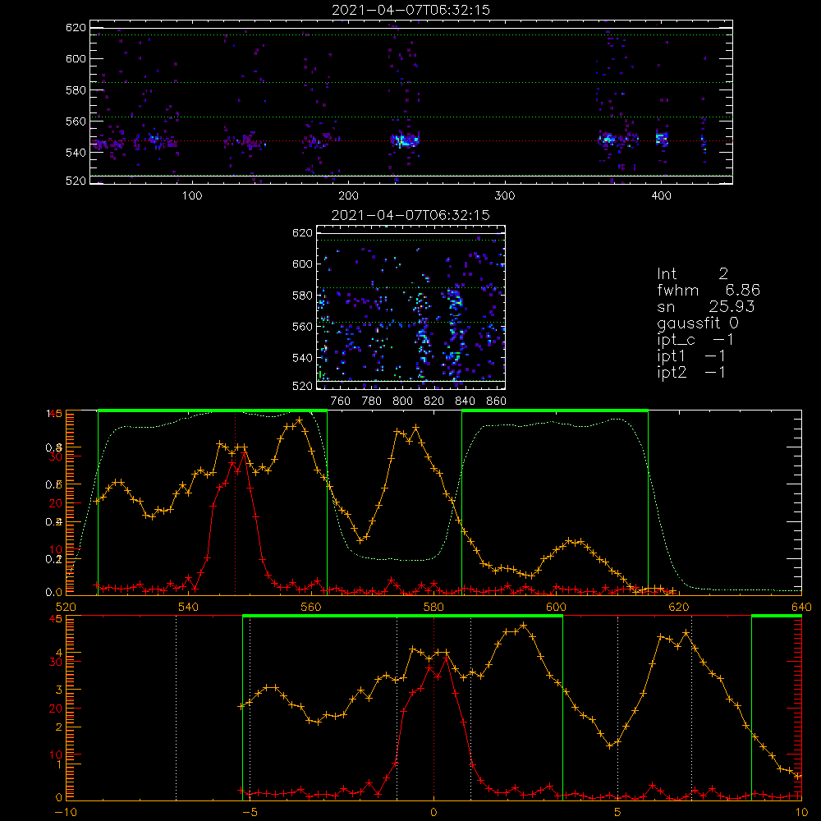Click the bright cluster near x=835 in middle image
Image resolution: width=821 pixels, height=821 pixels.
coord(455,301)
